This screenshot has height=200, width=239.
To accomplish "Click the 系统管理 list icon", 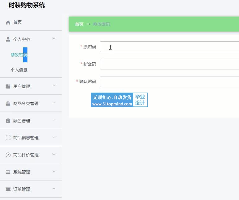I will [8, 172].
